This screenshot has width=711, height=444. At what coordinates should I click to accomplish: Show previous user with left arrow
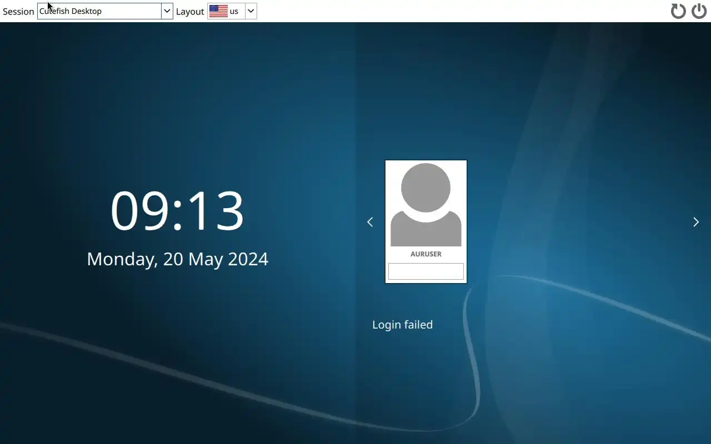(370, 222)
